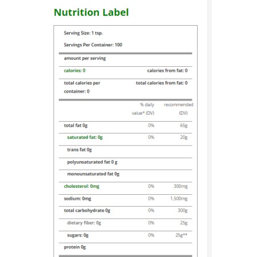
Task: Click the total carbohydrate 0g row
Action: pyautogui.click(x=126, y=212)
